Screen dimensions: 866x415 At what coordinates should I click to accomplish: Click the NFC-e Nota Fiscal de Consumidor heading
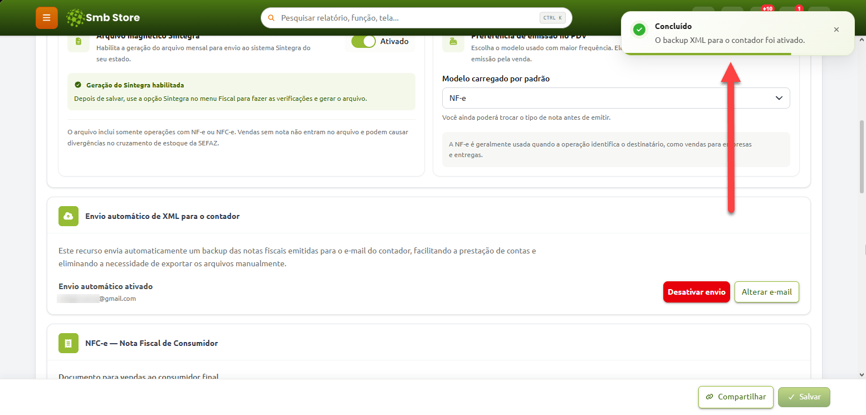pyautogui.click(x=151, y=343)
